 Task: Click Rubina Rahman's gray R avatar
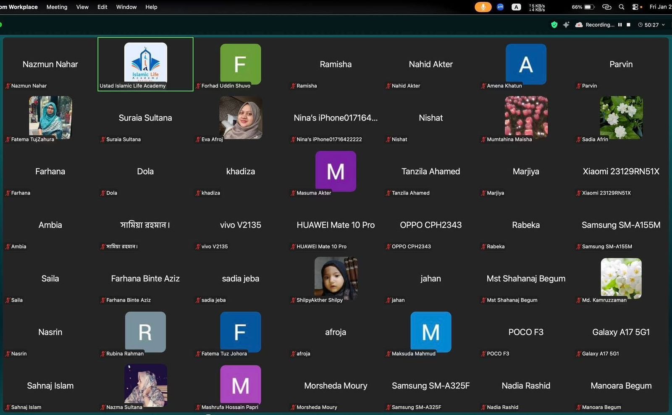coord(145,332)
